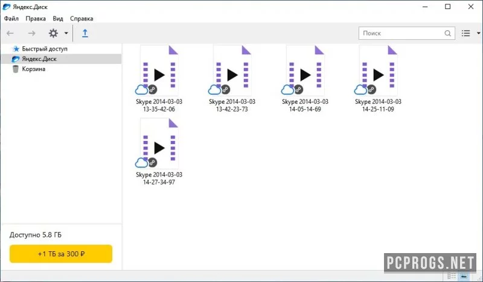The height and width of the screenshot is (282, 483).
Task: Click cloud icon on file 14-25-11-09
Action: pyautogui.click(x=360, y=90)
